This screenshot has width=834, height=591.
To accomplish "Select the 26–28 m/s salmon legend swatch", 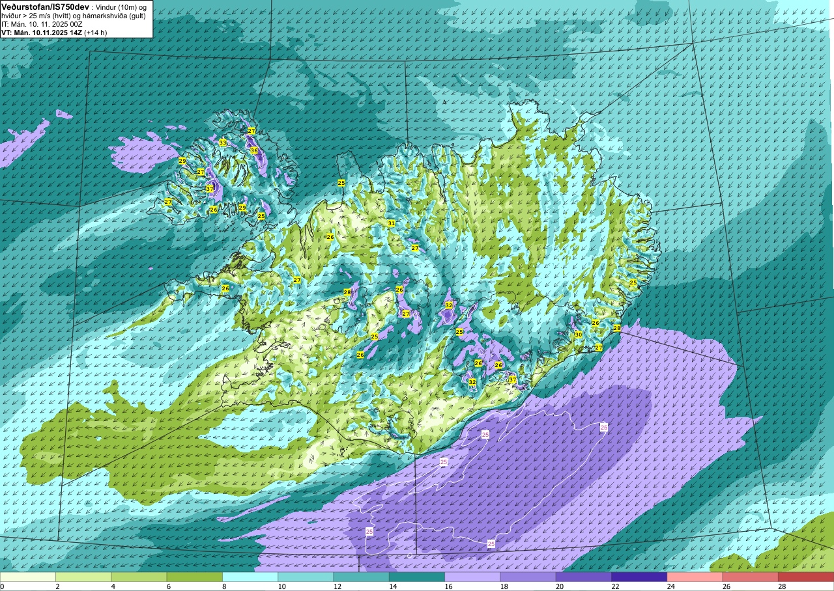I will 751,577.
